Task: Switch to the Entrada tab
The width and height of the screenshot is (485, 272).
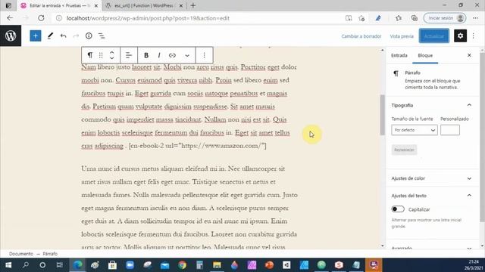Action: (x=399, y=55)
